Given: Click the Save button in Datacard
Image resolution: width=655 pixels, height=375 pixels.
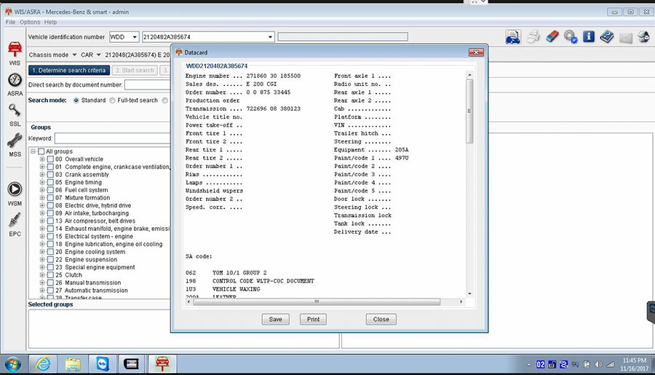Looking at the screenshot, I should (276, 319).
